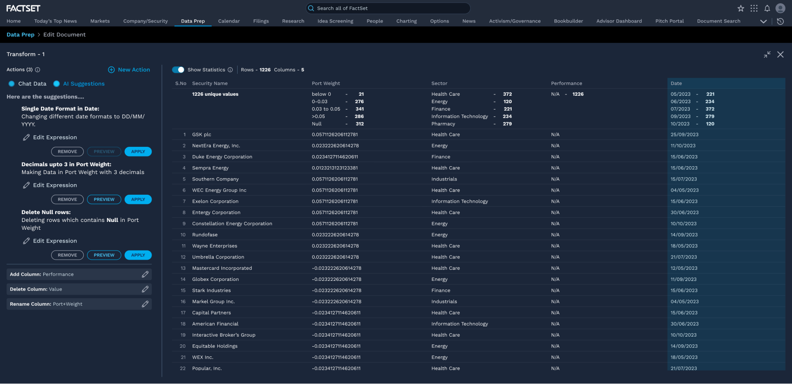
Task: Select the Chat Data radio option
Action: 12,84
